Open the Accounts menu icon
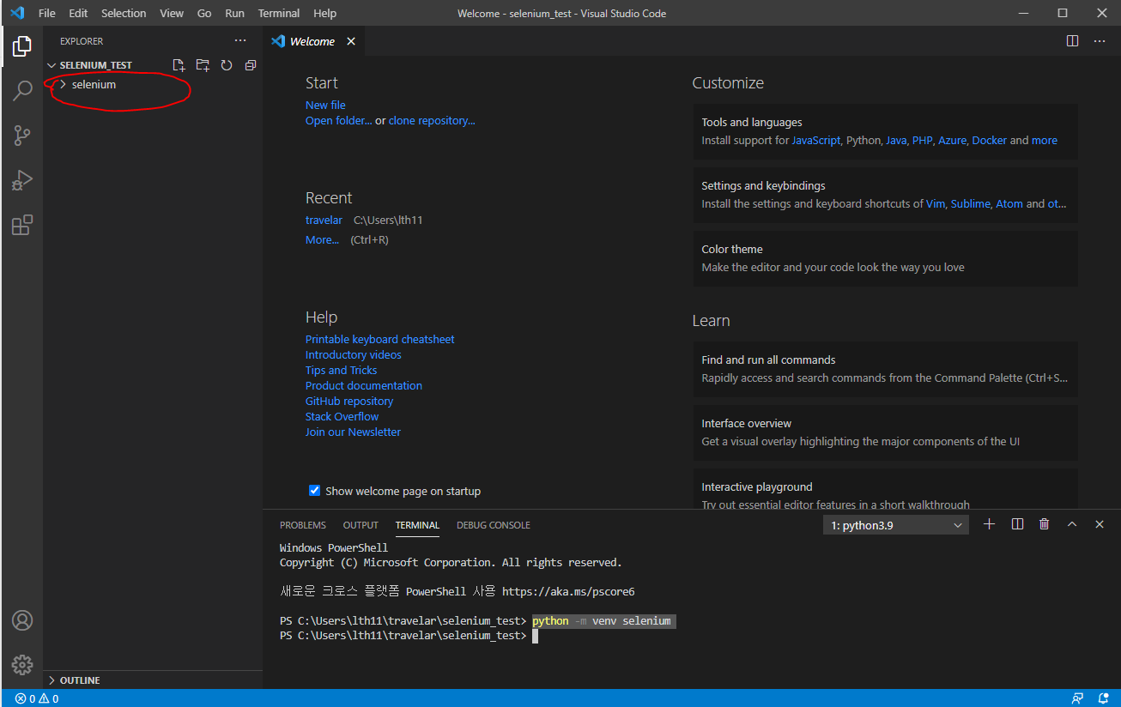1121x707 pixels. [22, 620]
